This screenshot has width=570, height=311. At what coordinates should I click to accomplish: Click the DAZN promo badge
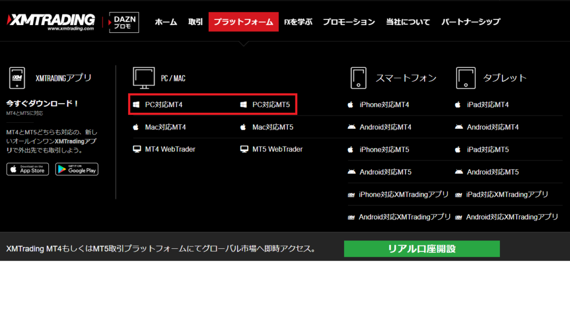(x=124, y=22)
